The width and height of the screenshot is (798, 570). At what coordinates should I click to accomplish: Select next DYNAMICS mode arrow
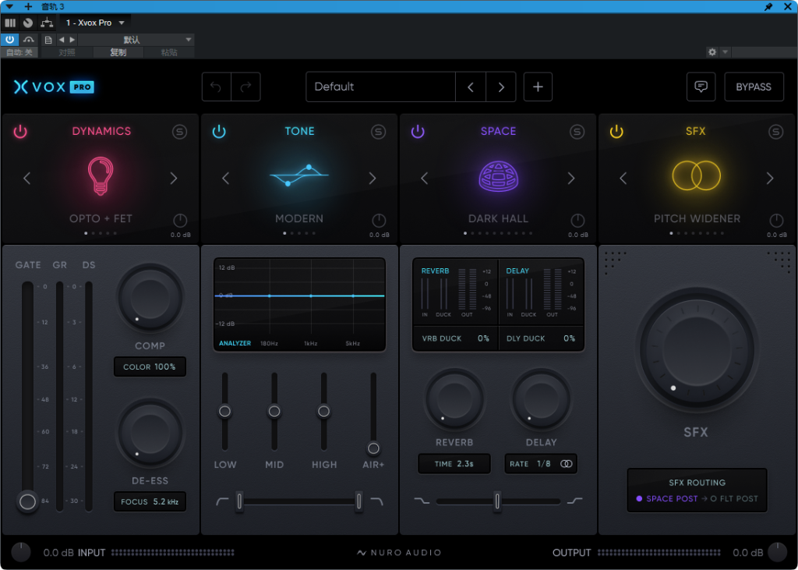click(174, 179)
